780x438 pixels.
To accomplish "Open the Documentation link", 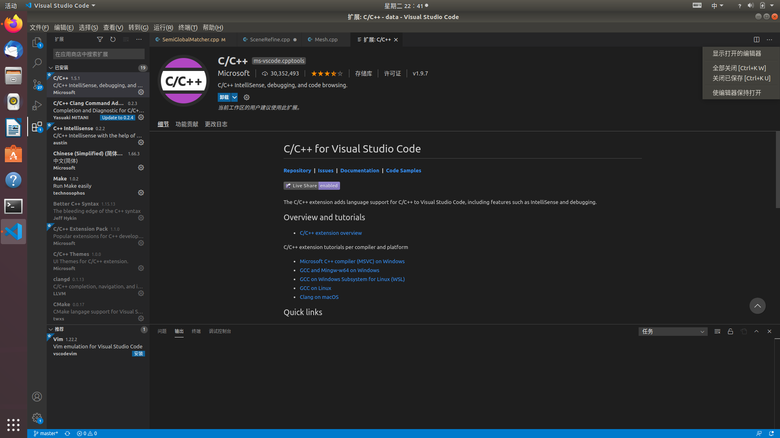I will (x=360, y=170).
